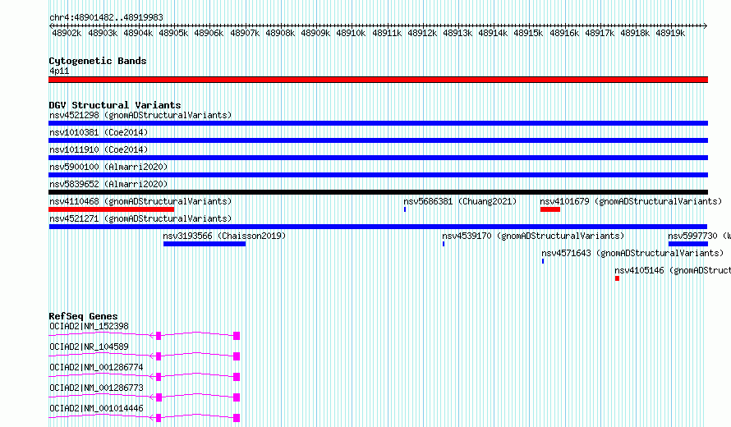Click the small blue marker for nsv4539170
The height and width of the screenshot is (427, 731).
coord(444,244)
